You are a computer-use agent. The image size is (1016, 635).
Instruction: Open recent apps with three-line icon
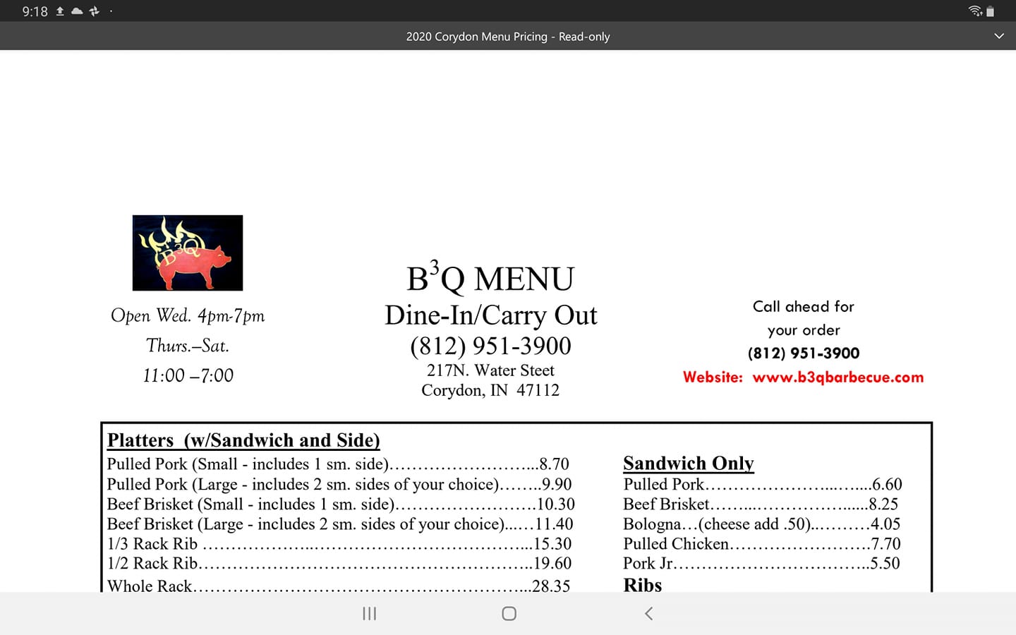click(369, 613)
